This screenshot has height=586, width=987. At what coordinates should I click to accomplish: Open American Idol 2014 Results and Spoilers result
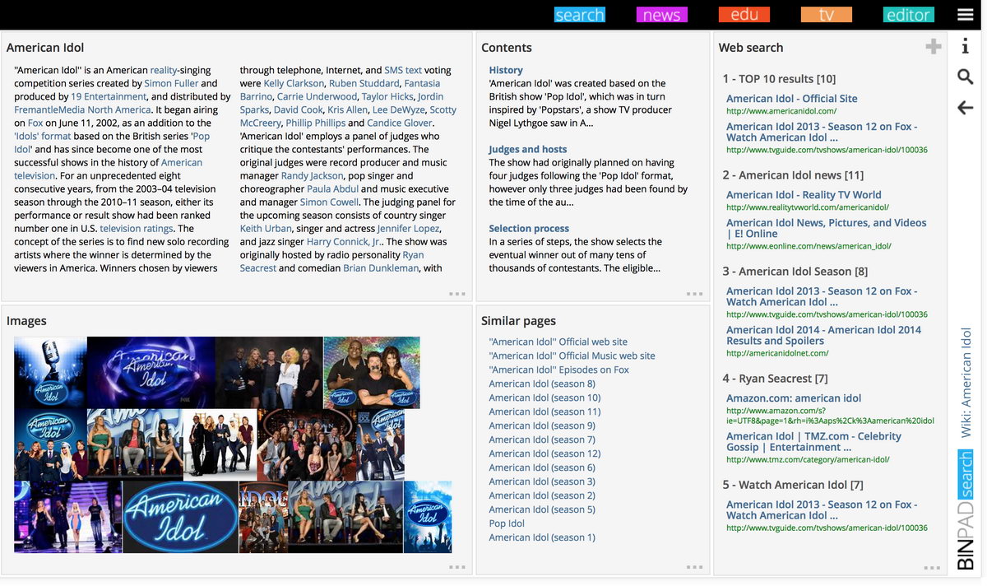[823, 335]
